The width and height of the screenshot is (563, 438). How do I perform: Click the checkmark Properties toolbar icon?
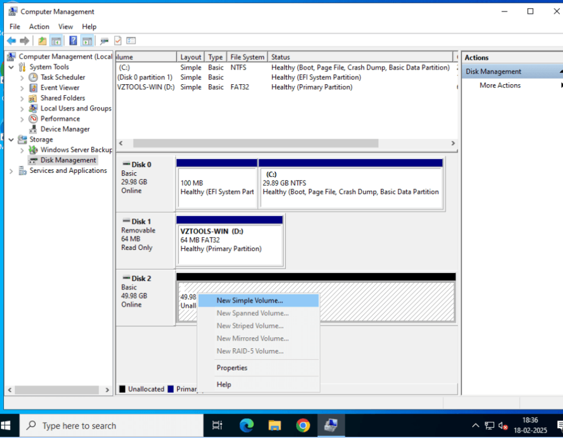click(x=118, y=41)
